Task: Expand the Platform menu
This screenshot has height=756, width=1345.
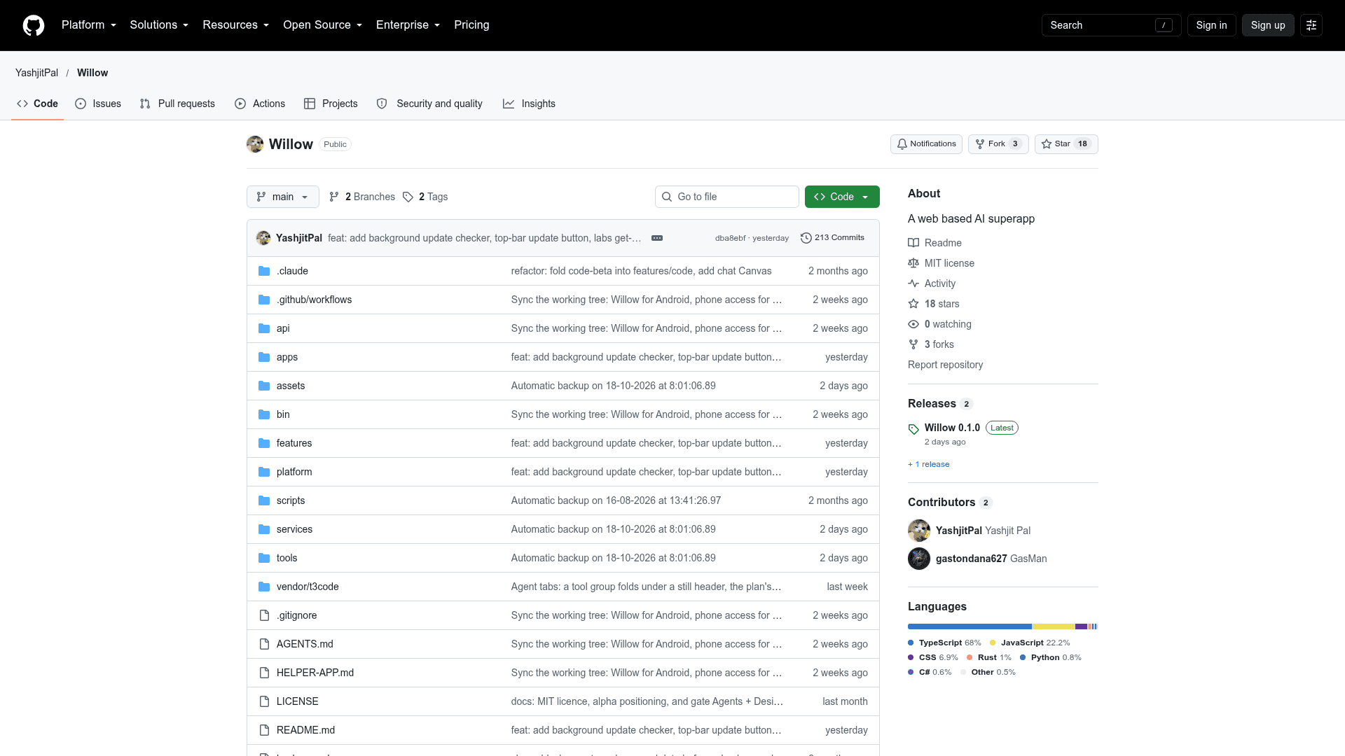Action: click(x=89, y=25)
